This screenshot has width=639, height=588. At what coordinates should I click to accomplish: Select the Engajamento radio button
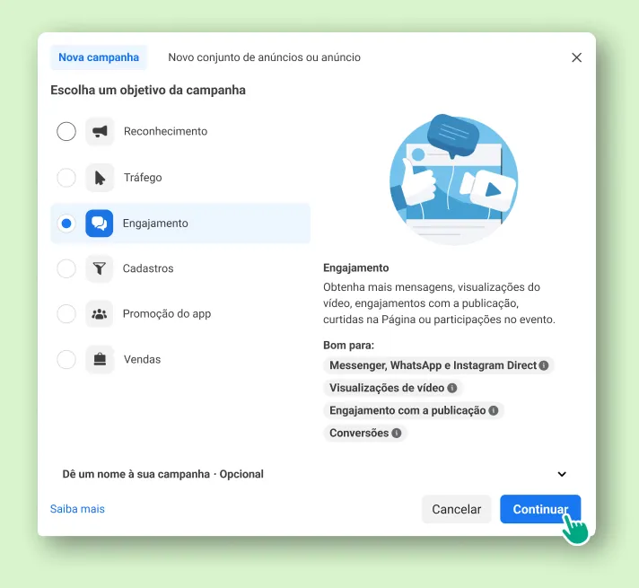coord(66,223)
